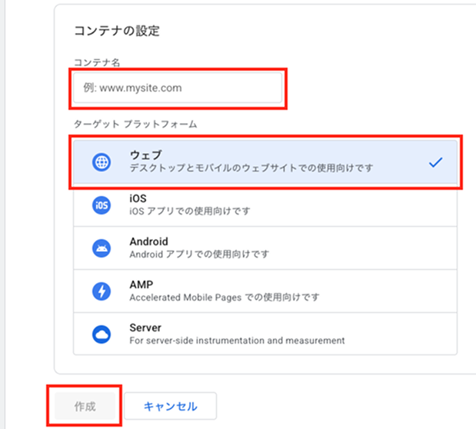The image size is (476, 429).
Task: Click the Server cloud icon
Action: point(102,334)
